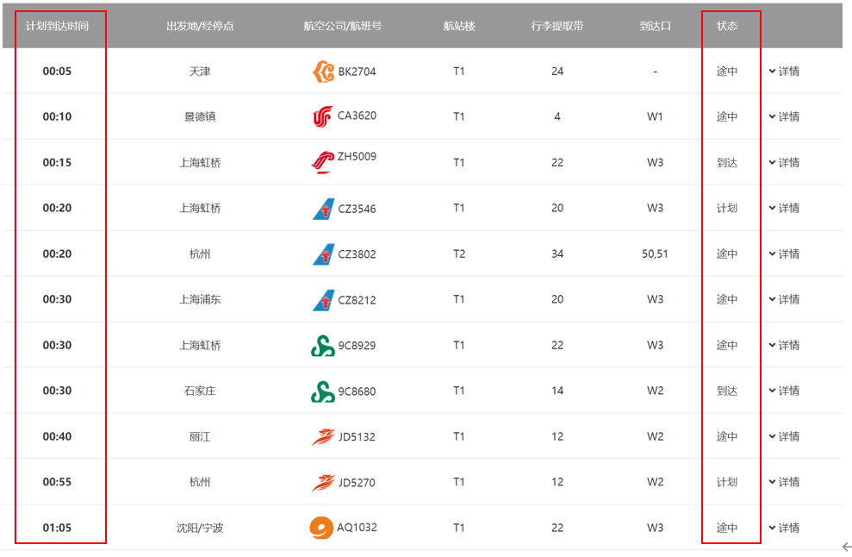Click the Air China logo beside CA3620
This screenshot has height=557, width=852.
322,116
